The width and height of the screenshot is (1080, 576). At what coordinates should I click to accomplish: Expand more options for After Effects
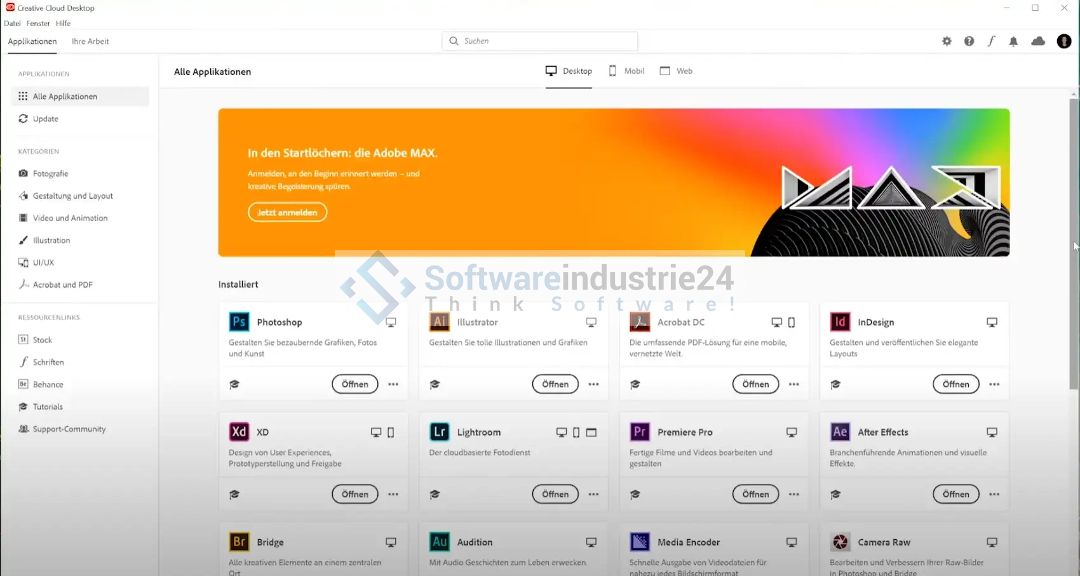[x=994, y=494]
